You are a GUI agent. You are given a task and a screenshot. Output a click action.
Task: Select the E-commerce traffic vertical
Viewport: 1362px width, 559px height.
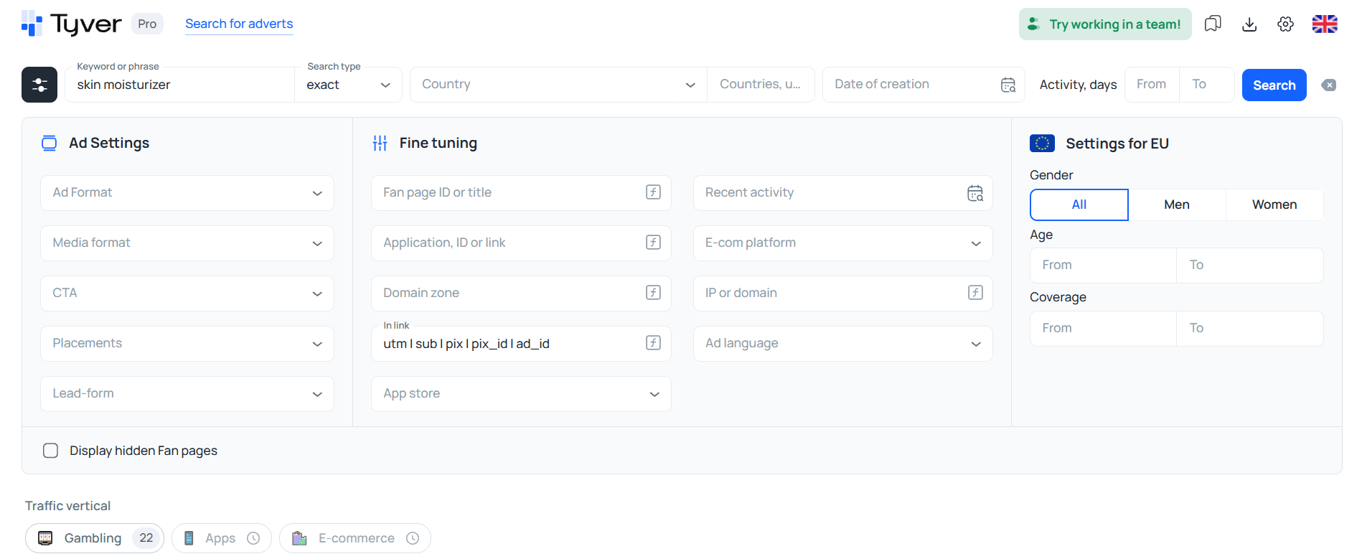point(355,538)
